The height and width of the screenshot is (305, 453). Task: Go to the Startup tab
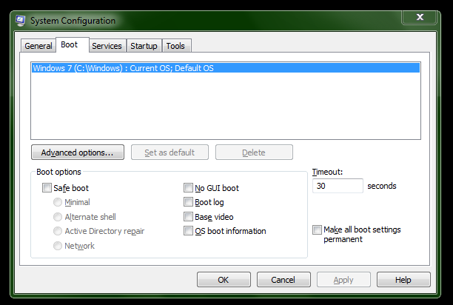point(144,46)
